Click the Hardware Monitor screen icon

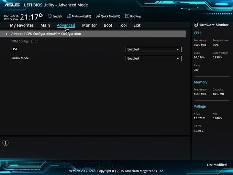pyautogui.click(x=196, y=25)
